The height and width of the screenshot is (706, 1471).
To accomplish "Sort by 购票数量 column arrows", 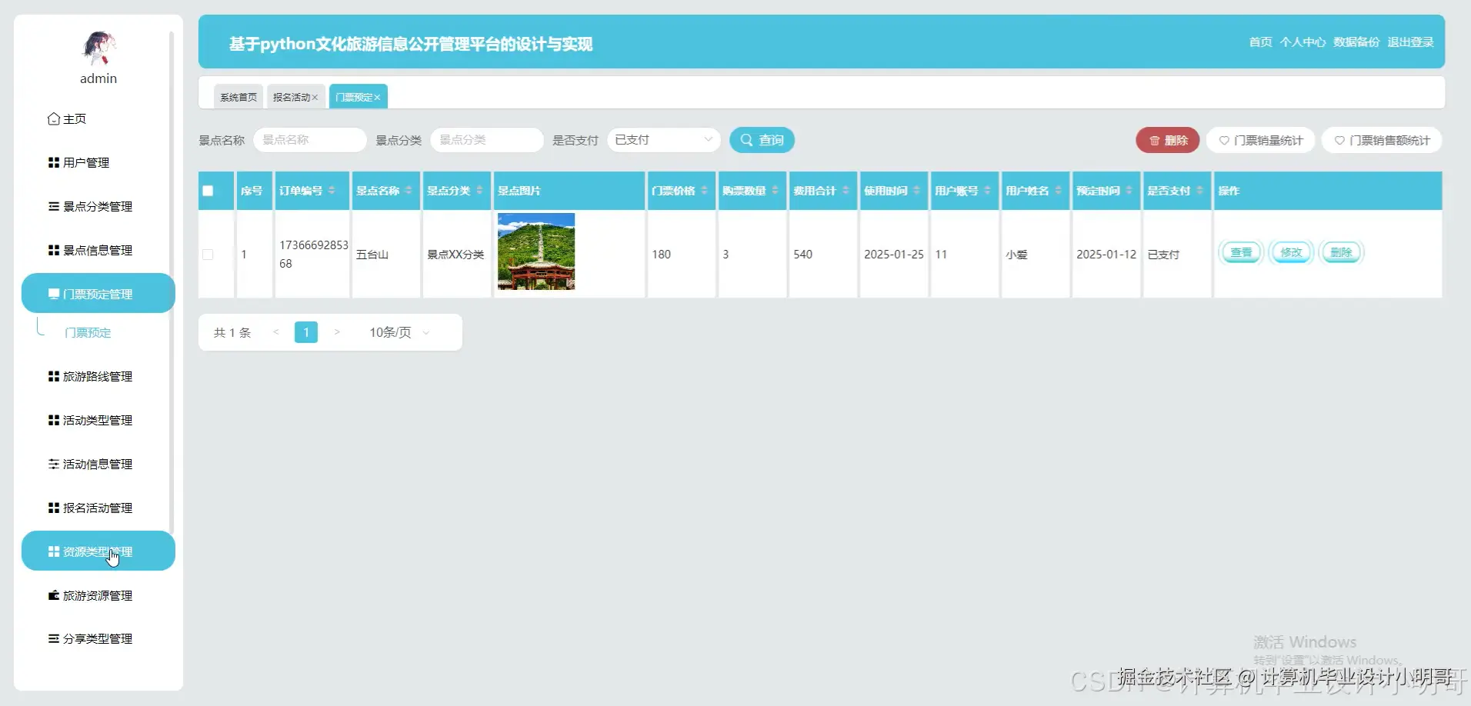I will (775, 191).
